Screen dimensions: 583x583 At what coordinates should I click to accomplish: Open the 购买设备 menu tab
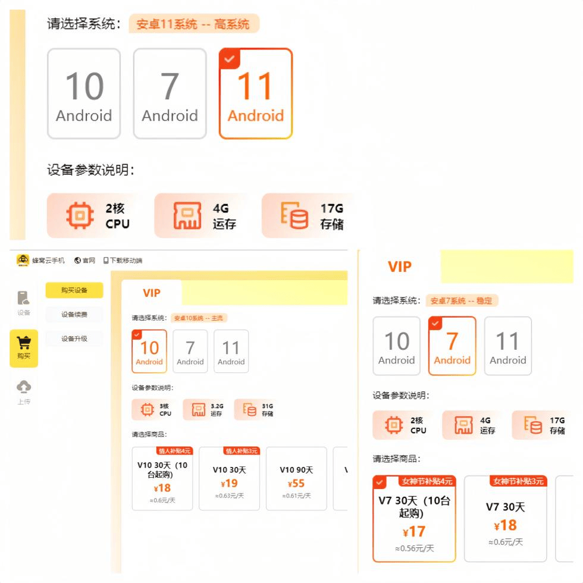pyautogui.click(x=74, y=290)
